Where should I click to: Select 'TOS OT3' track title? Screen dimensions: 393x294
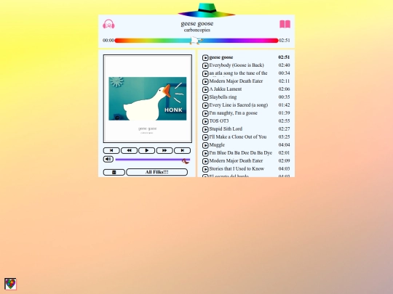[x=219, y=121]
